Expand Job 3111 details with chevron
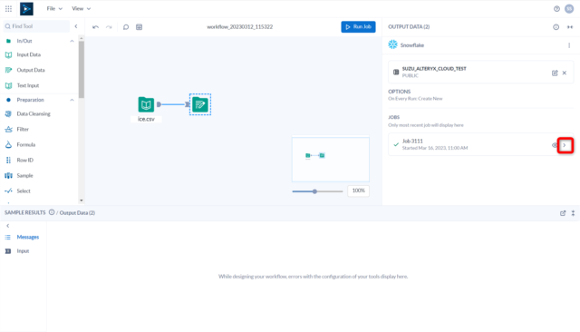580x332 pixels. pyautogui.click(x=565, y=145)
